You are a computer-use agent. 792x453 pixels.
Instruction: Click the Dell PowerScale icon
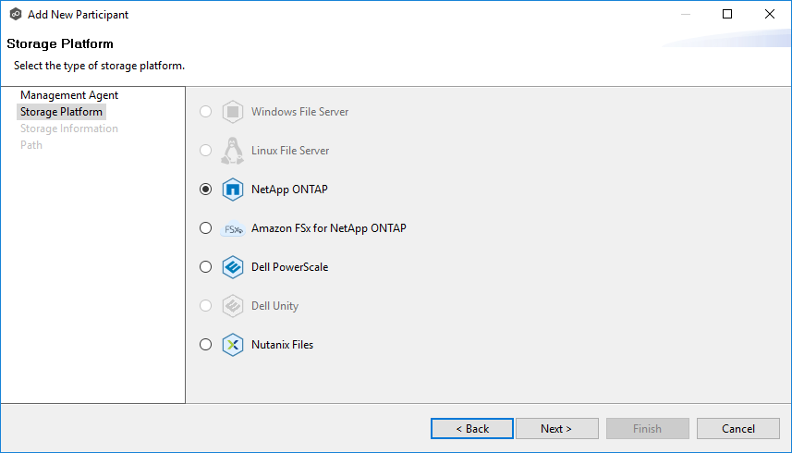point(232,267)
